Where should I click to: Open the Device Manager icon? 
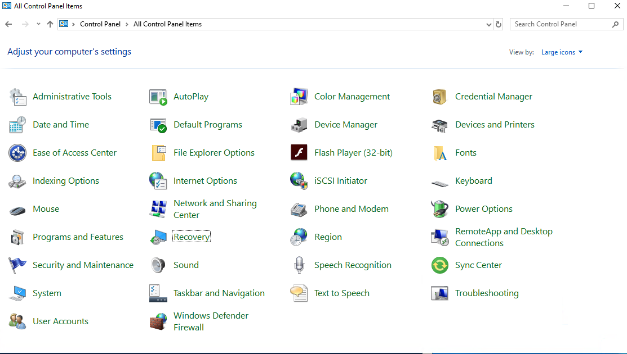[299, 125]
